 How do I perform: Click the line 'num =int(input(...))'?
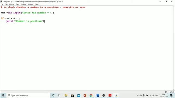tap(27, 13)
